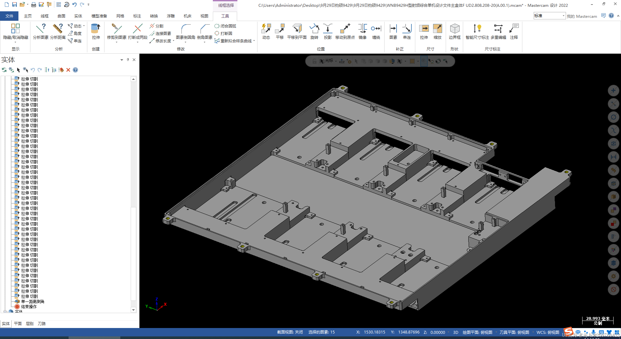Click the red X delete icon in 实体 panel

click(x=68, y=70)
